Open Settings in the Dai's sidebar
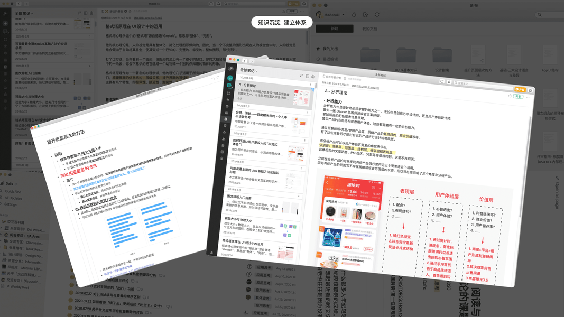564x317 pixels. [11, 204]
